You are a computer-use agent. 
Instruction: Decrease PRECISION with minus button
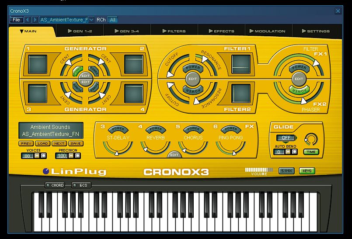tap(71, 156)
